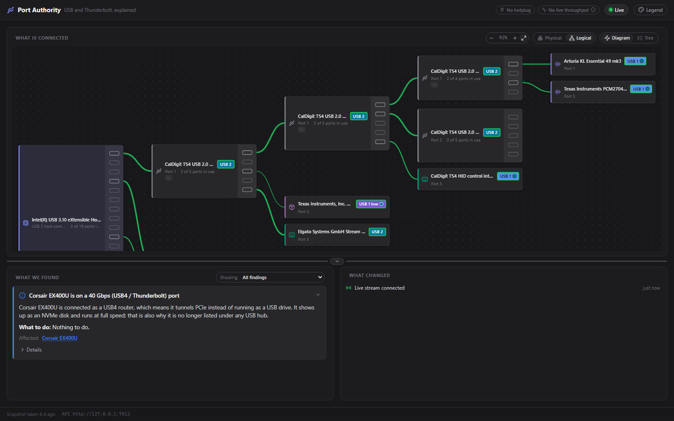Image resolution: width=674 pixels, height=421 pixels.
Task: Switch the view to Logical
Action: pyautogui.click(x=580, y=38)
